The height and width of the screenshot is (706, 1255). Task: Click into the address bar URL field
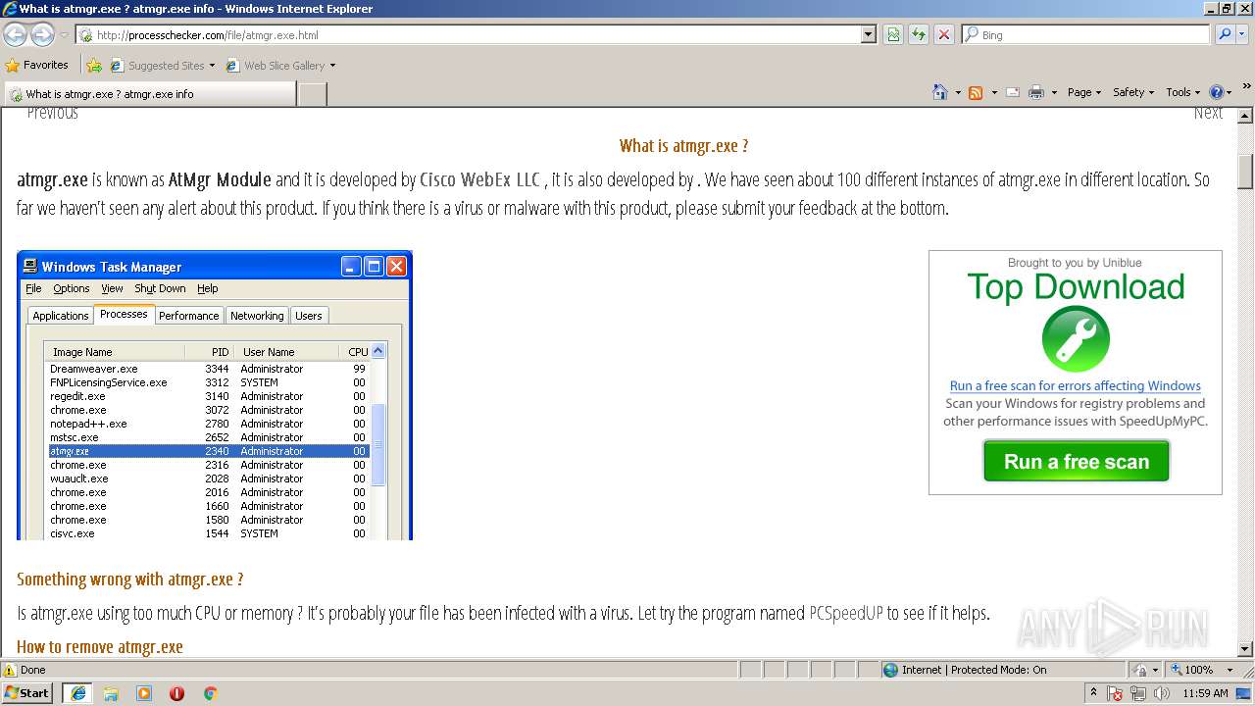tap(476, 34)
